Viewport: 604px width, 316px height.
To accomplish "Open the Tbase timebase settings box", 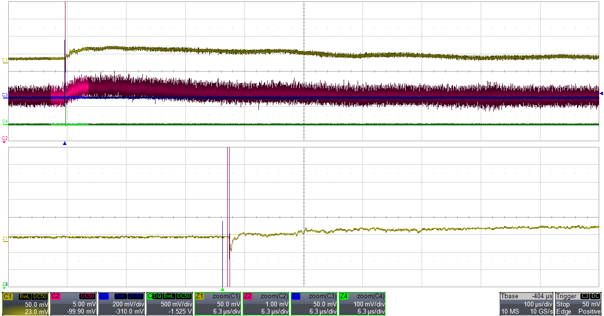I will pyautogui.click(x=527, y=304).
